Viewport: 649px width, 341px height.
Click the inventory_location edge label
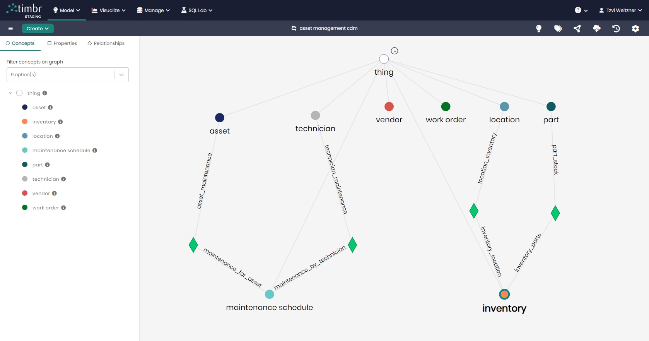point(491,252)
